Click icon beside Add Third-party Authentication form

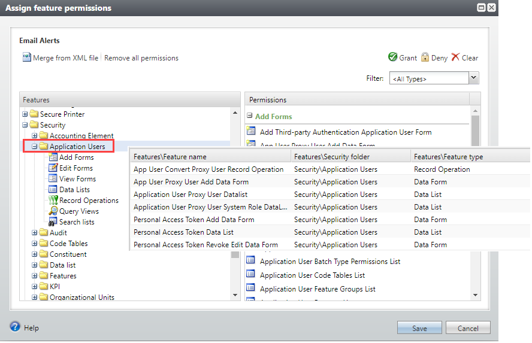(251, 130)
